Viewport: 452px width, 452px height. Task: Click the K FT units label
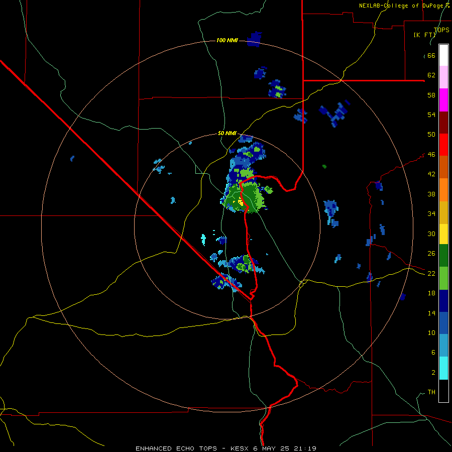tap(425, 35)
